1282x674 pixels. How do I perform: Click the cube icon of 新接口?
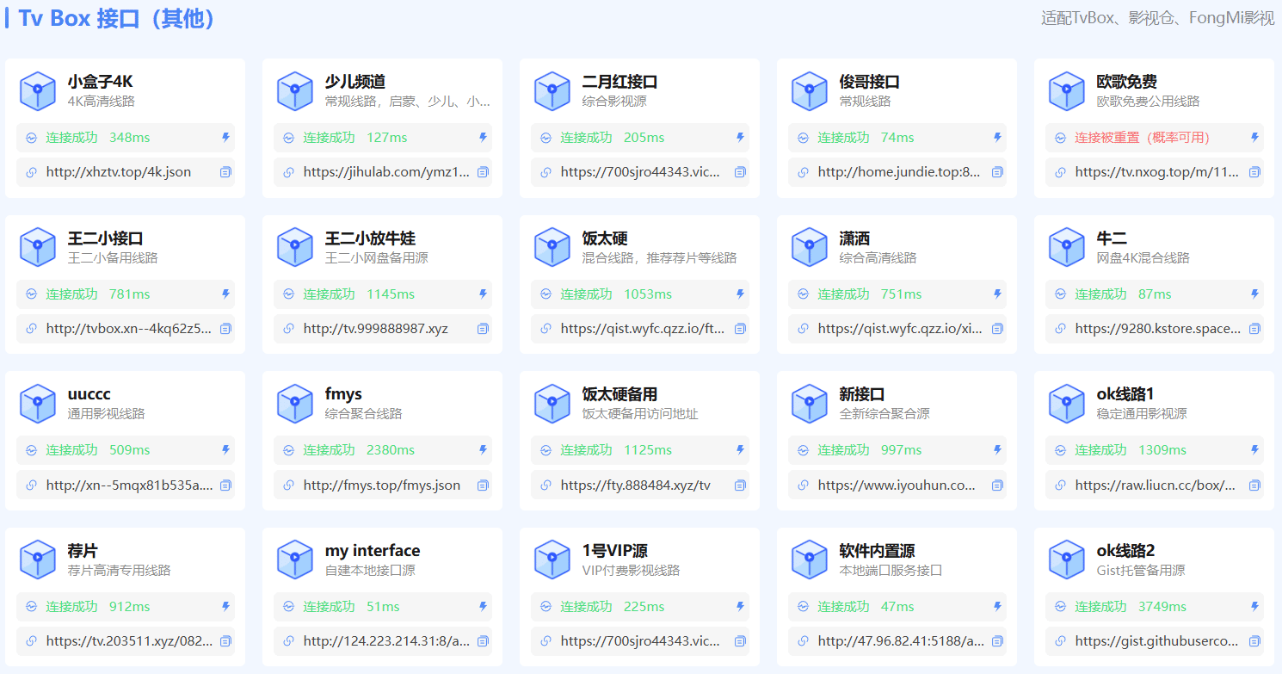point(810,405)
